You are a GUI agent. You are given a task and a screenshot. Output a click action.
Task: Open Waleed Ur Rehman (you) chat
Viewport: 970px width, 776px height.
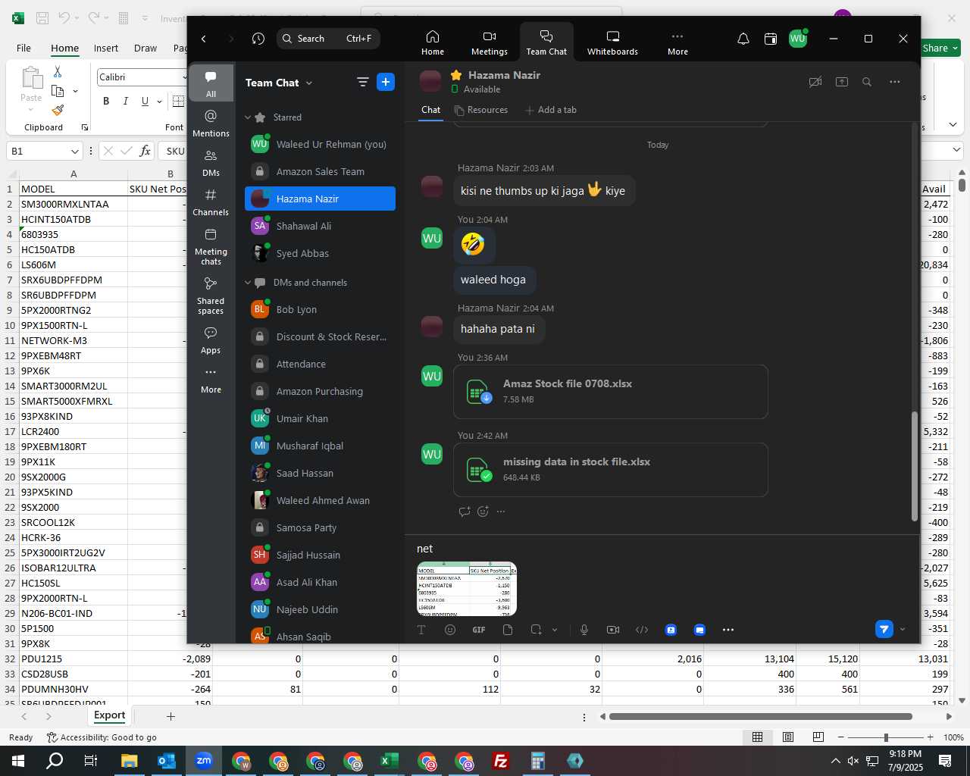320,144
